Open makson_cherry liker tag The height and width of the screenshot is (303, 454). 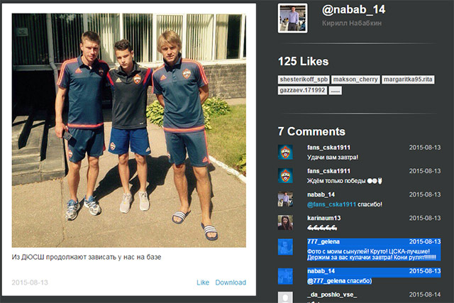coord(355,79)
